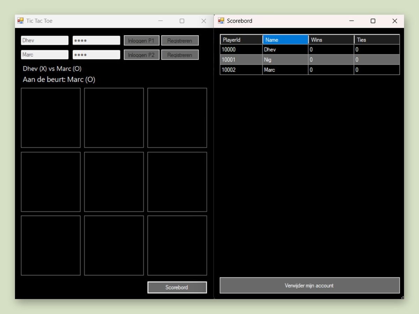Image resolution: width=419 pixels, height=314 pixels.
Task: Focus the player 2 name field Marc
Action: point(45,55)
